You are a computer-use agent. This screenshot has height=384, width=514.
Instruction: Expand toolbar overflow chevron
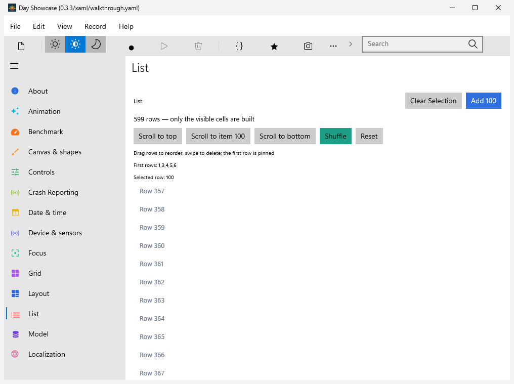click(351, 44)
